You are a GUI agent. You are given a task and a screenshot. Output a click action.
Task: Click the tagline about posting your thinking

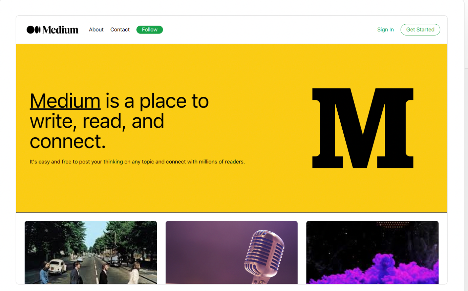(137, 162)
